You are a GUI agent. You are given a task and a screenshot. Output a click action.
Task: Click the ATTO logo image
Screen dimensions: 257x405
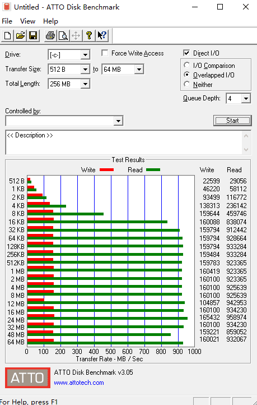click(27, 378)
